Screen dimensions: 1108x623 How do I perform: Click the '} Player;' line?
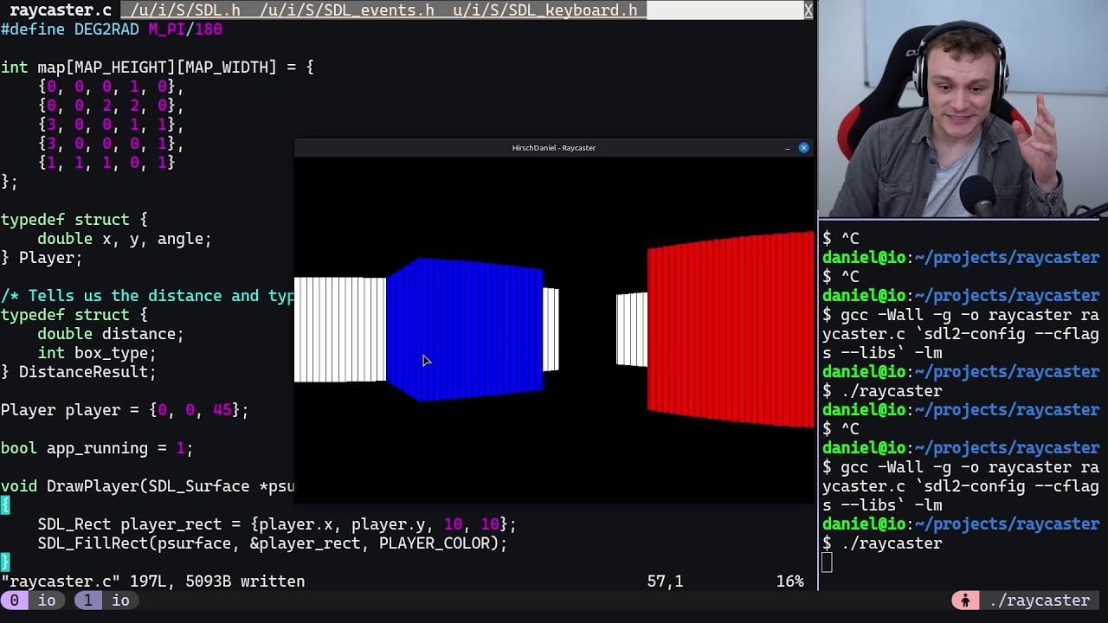[42, 258]
